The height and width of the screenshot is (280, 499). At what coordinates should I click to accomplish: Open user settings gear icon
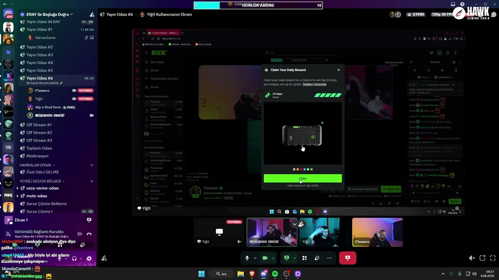click(x=89, y=258)
